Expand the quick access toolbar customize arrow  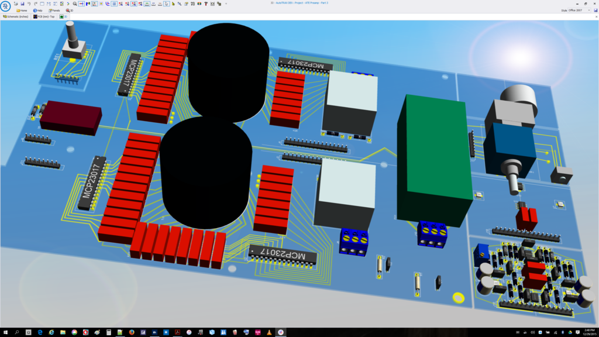coord(226,4)
